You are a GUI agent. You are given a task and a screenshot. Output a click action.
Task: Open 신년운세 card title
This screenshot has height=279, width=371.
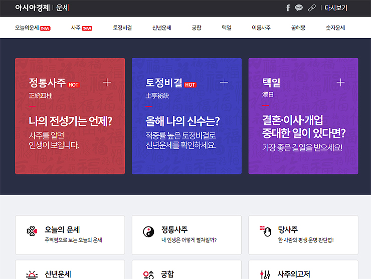click(x=58, y=274)
